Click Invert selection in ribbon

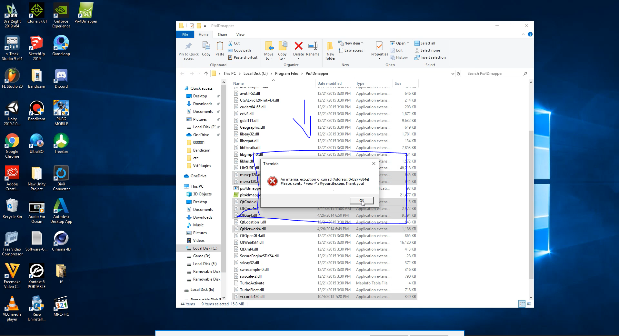click(430, 57)
